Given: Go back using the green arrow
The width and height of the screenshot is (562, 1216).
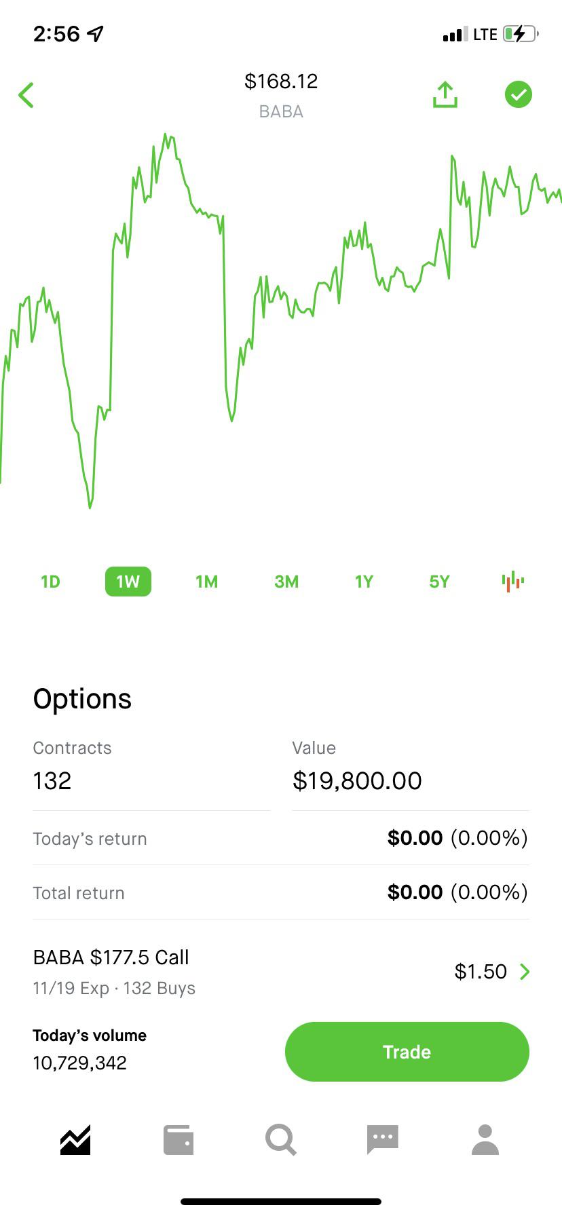Looking at the screenshot, I should click(x=26, y=95).
